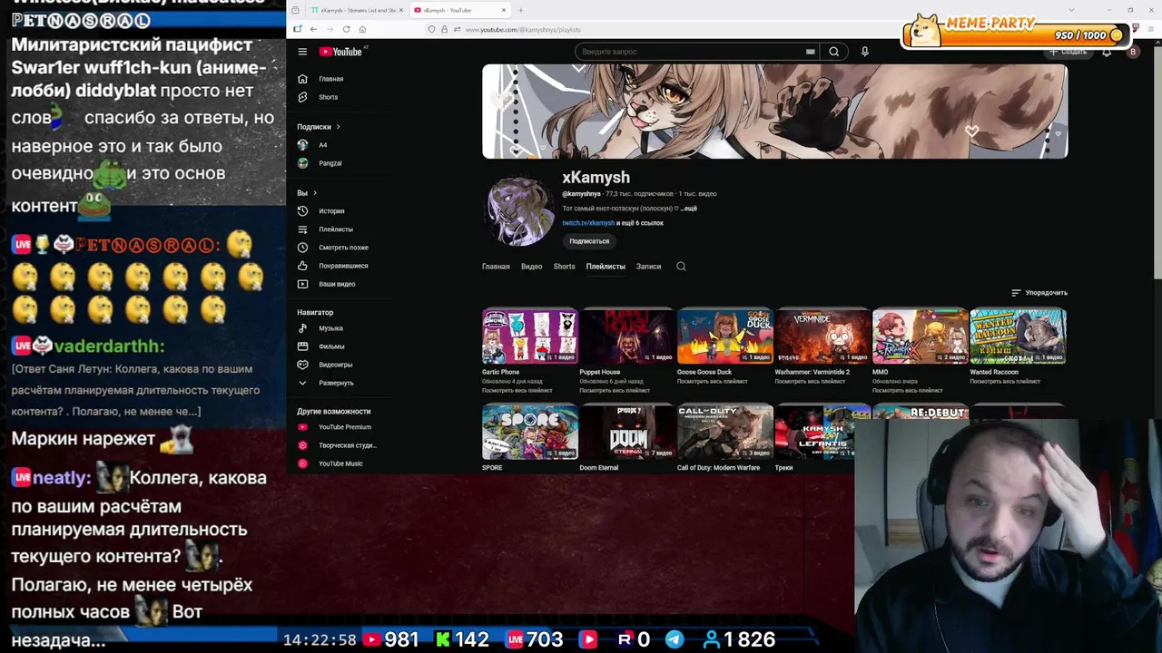Click the и ещё 6 ссылок link
The width and height of the screenshot is (1162, 653).
[x=640, y=223]
